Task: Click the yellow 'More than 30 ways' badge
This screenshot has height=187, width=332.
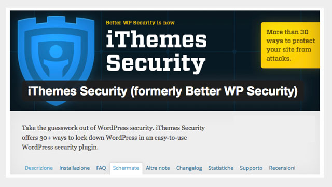Action: pos(290,45)
